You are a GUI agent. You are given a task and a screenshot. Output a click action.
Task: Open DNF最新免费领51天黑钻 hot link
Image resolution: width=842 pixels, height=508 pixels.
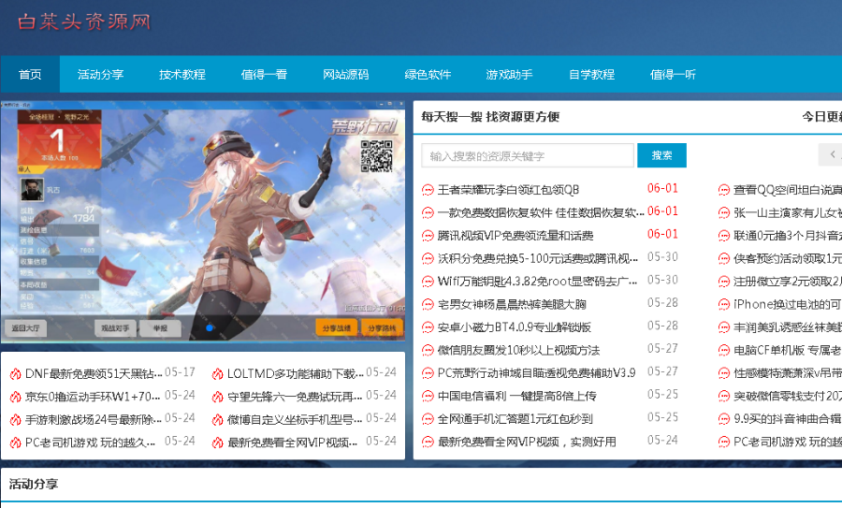pyautogui.click(x=94, y=373)
